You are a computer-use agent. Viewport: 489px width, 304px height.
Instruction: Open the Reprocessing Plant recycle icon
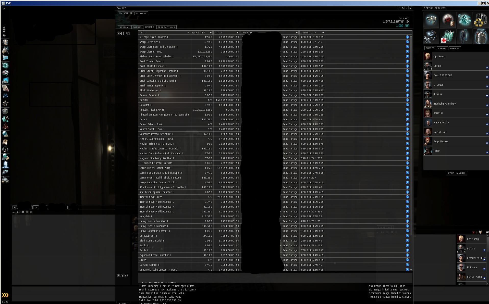pos(481,20)
